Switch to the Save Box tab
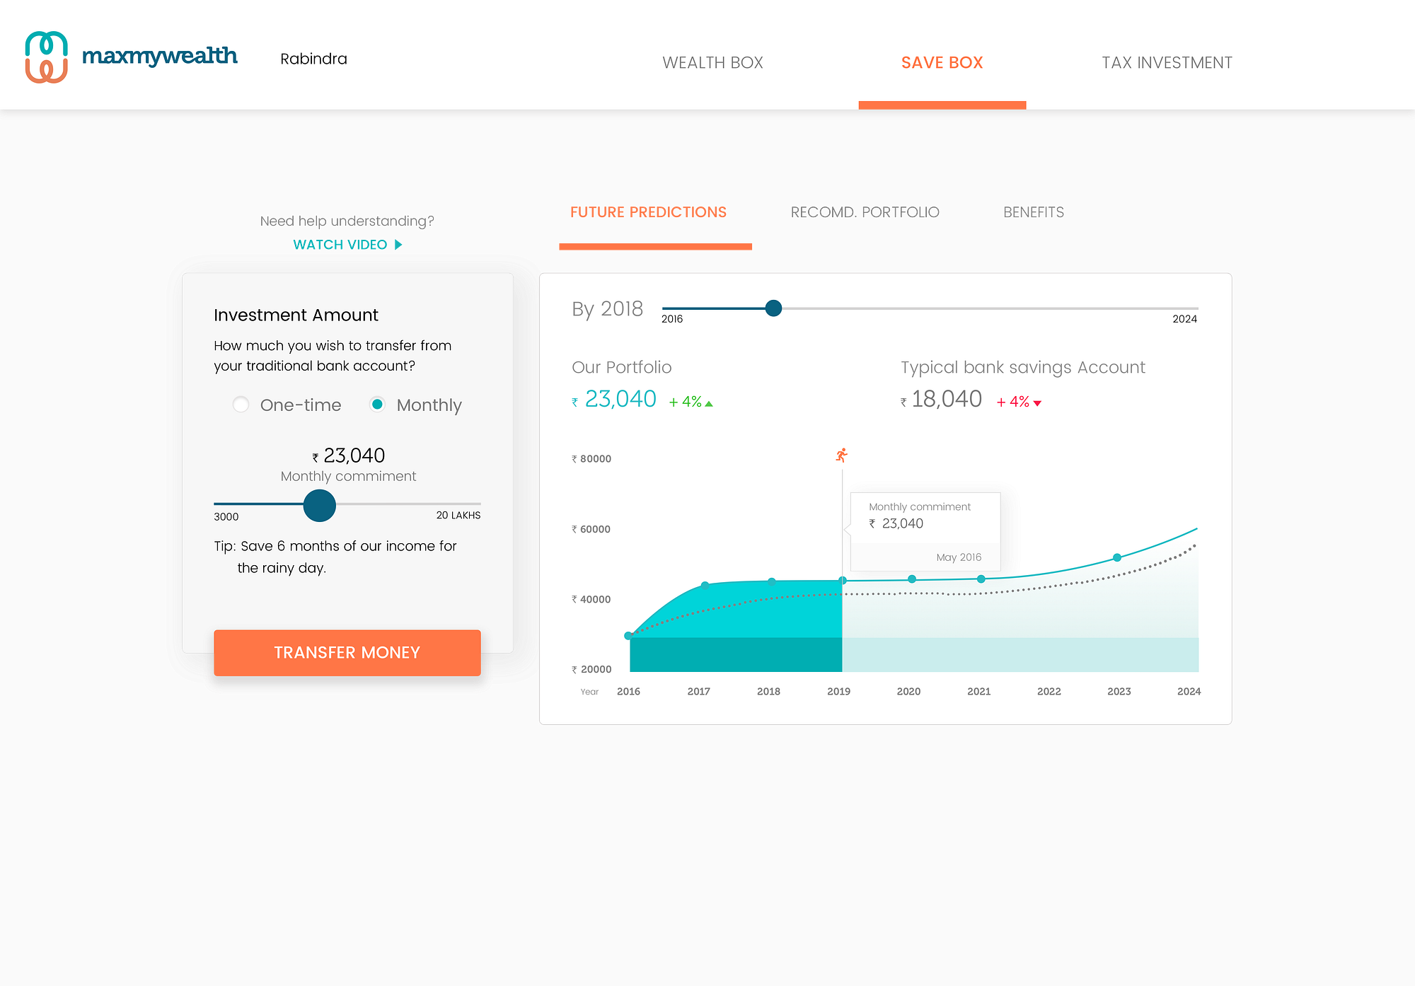 (x=942, y=62)
